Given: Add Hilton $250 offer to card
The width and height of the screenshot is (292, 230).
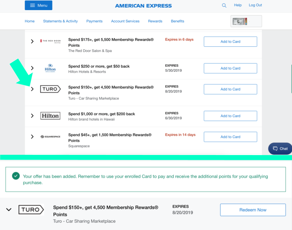Looking at the screenshot, I should pos(230,68).
